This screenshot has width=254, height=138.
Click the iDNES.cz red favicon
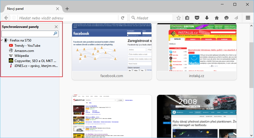pyautogui.click(x=11, y=66)
